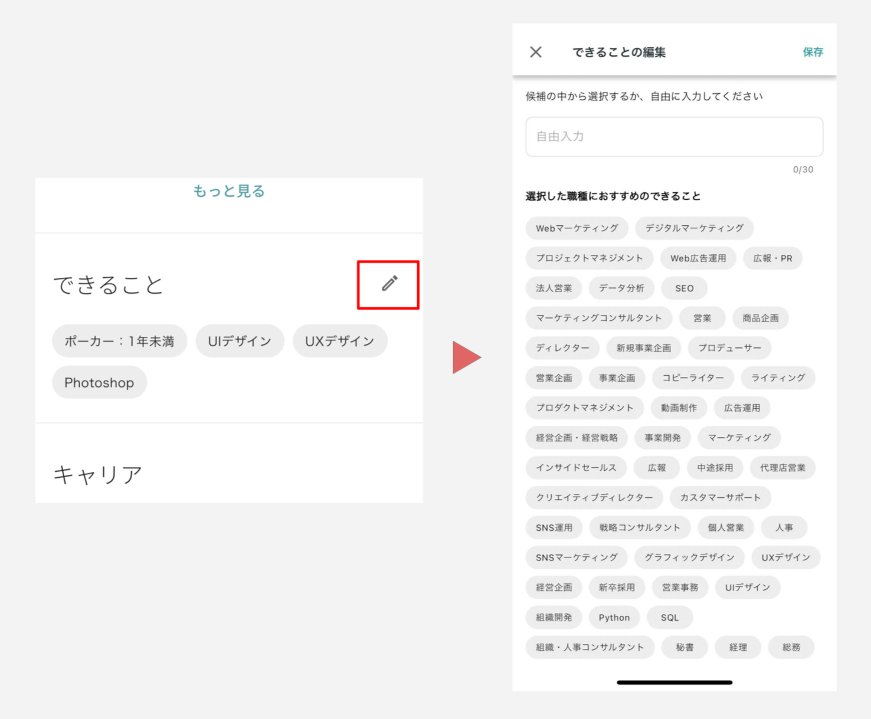Select the SEO suggestion chip
This screenshot has width=871, height=719.
pyautogui.click(x=684, y=288)
